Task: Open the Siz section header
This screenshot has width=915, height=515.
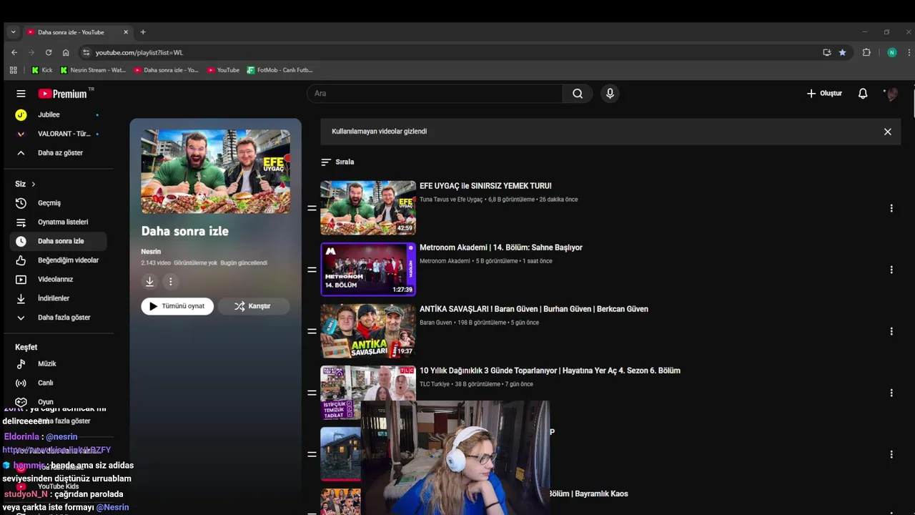Action: pos(25,184)
